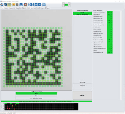Open the Histogram tab
The height and width of the screenshot is (114, 125).
click(42, 8)
